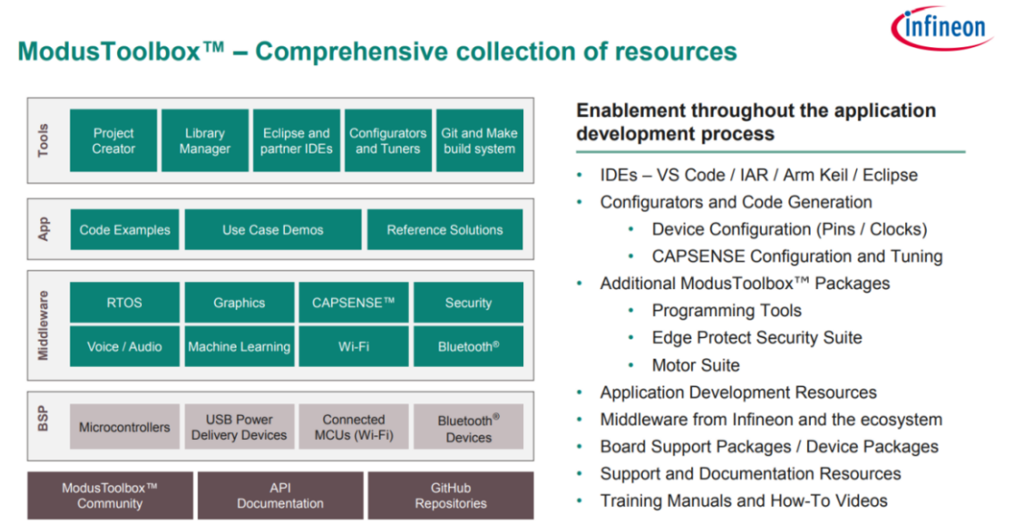Click the RTOS middleware block
This screenshot has height=531, width=1024.
point(125,303)
